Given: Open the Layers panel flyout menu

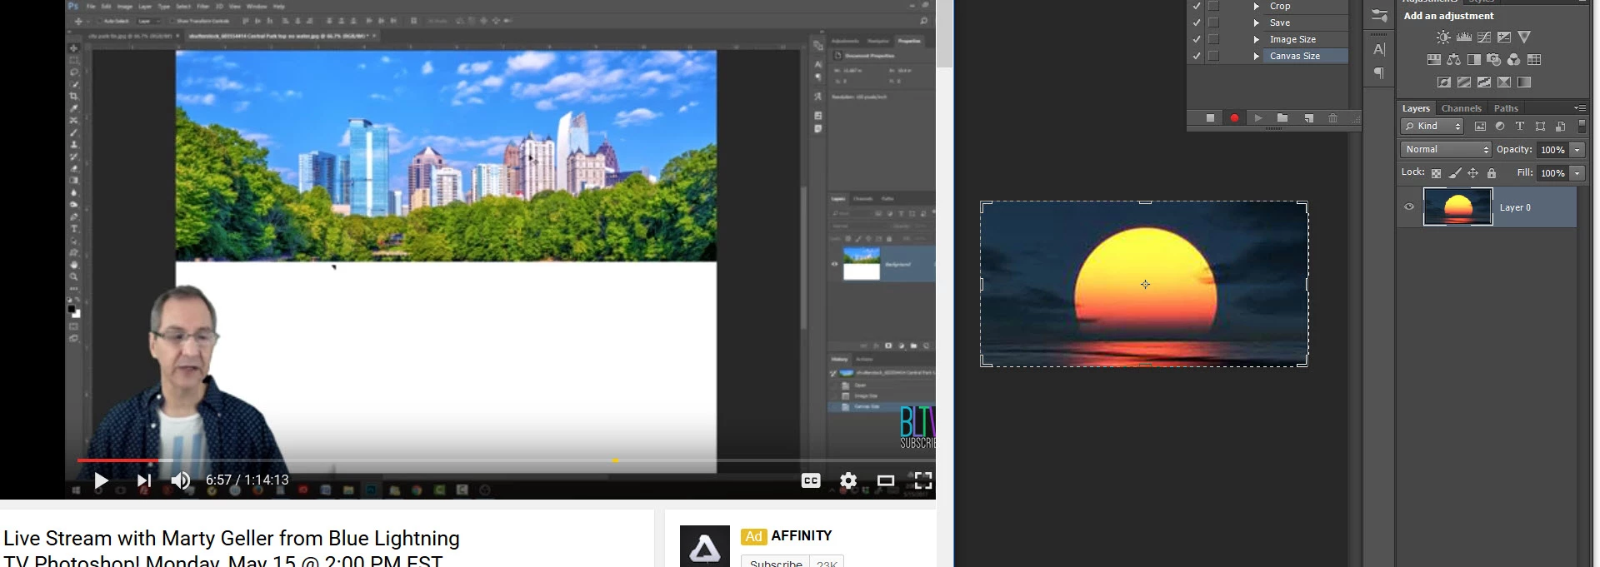Looking at the screenshot, I should 1579,108.
